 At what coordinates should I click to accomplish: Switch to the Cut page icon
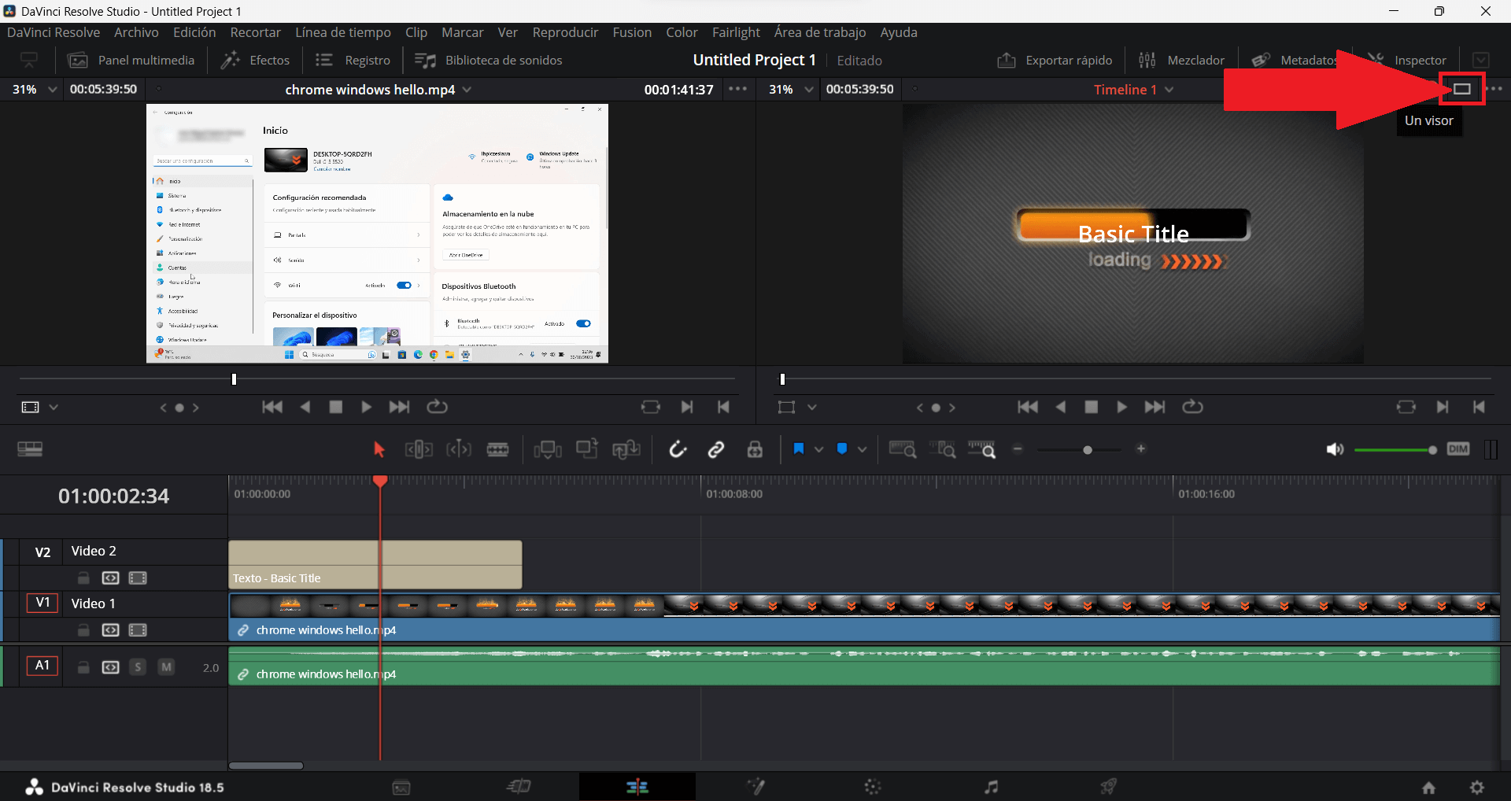click(x=519, y=786)
